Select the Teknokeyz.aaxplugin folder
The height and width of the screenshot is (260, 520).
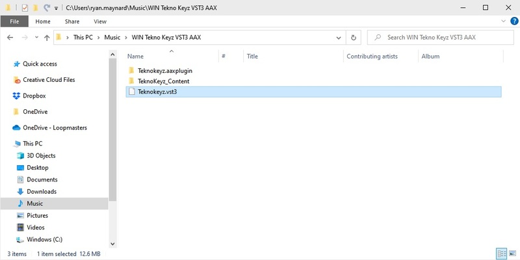[165, 71]
